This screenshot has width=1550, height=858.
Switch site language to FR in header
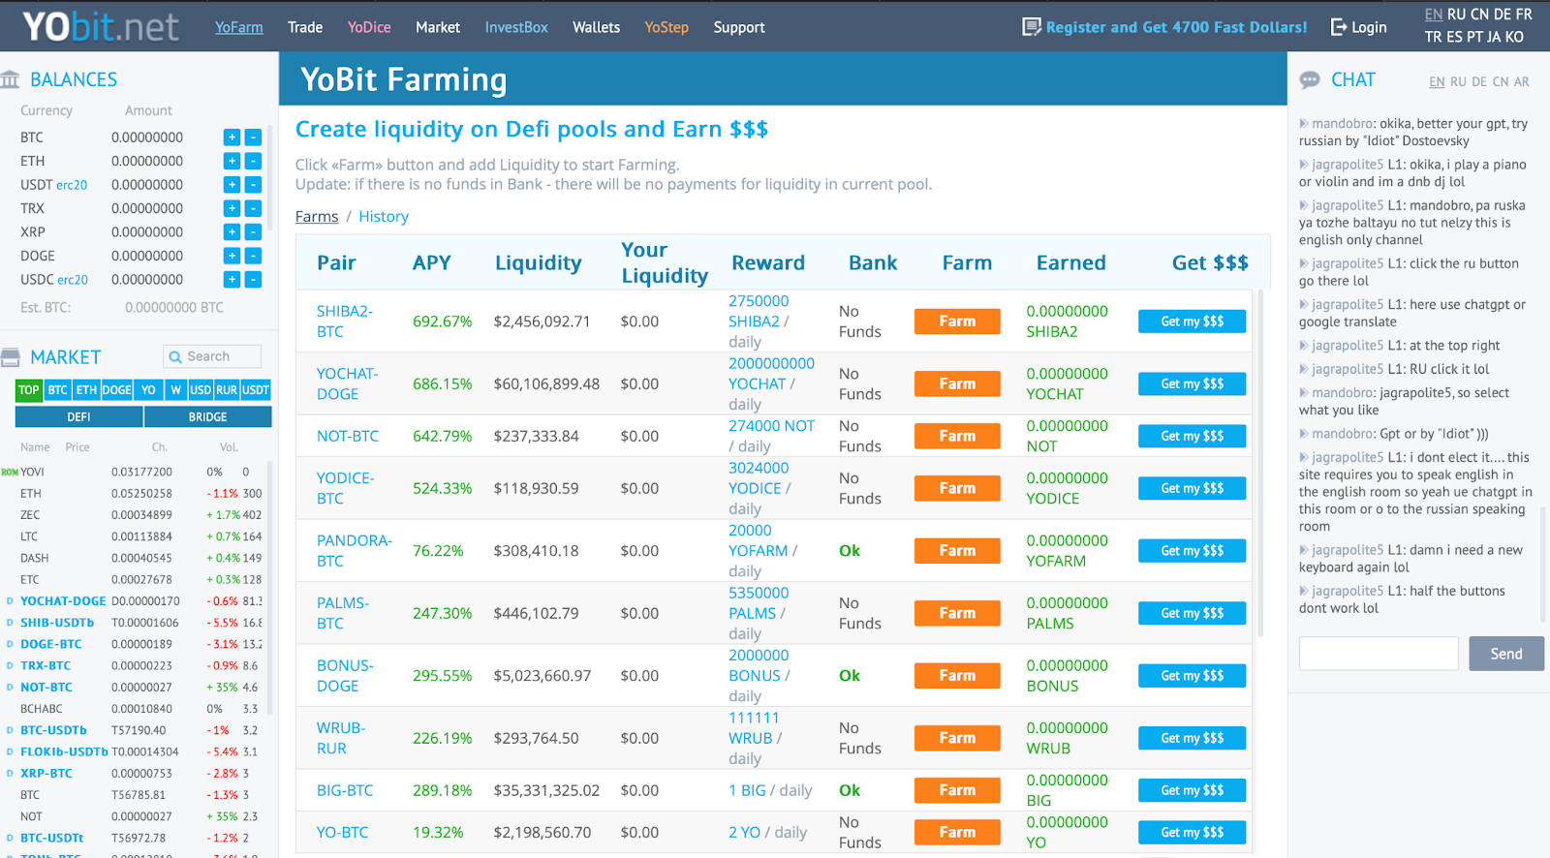[x=1524, y=15]
